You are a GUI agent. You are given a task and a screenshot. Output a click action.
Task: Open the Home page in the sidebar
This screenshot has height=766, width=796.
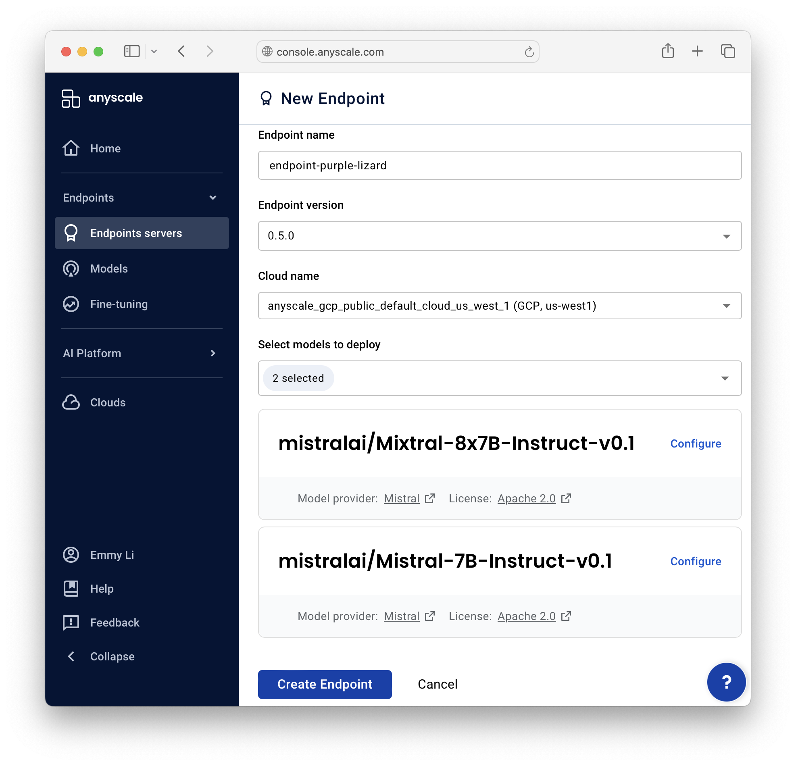point(142,149)
